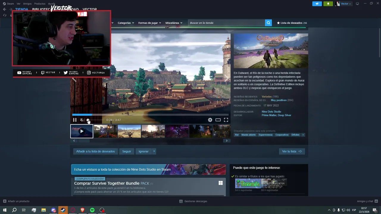Open the Ayuda menu

click(51, 4)
